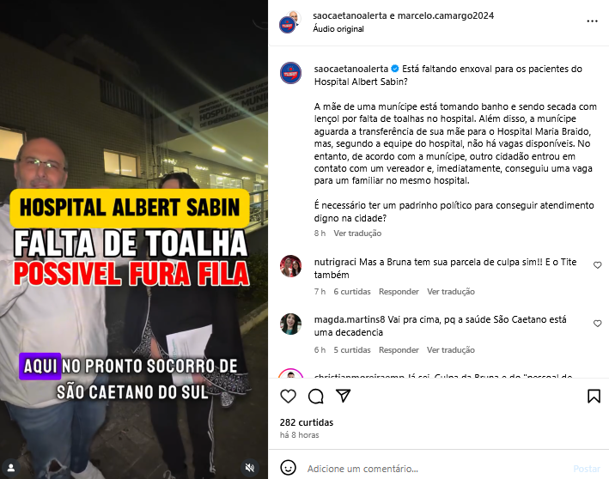Unmute the video with speaker icon
This screenshot has width=609, height=479.
tap(250, 467)
